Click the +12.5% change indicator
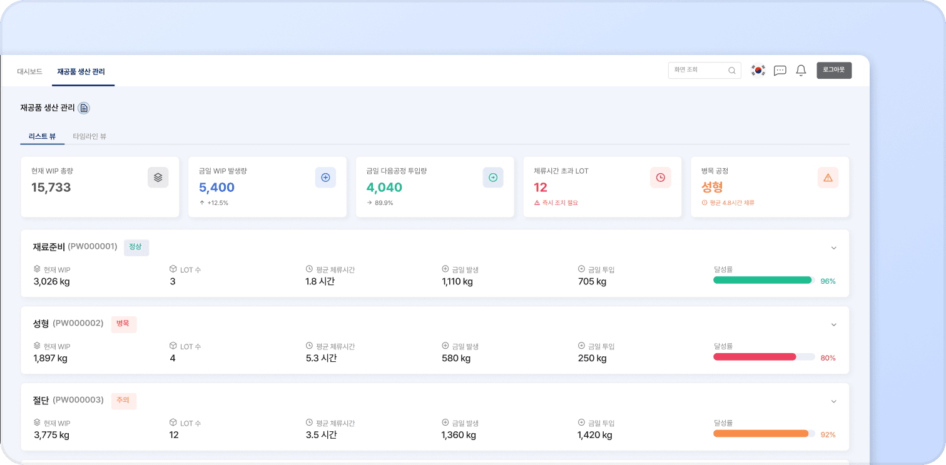The width and height of the screenshot is (946, 465). click(217, 203)
